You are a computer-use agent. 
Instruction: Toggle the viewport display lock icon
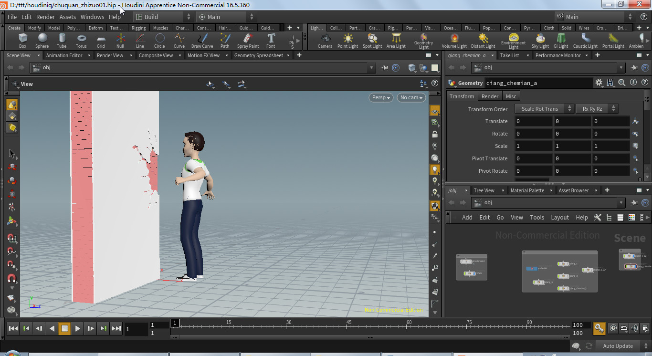(x=435, y=134)
